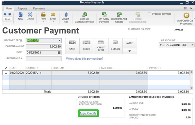The image size is (195, 125).
Task: Click the window menu icon in title bar
Action: (x=3, y=2)
